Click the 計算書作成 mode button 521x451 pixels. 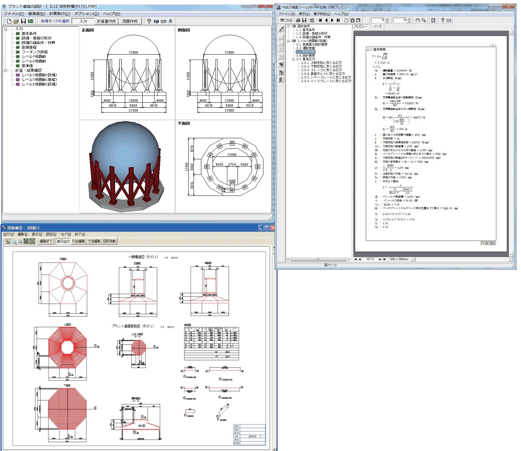[106, 21]
